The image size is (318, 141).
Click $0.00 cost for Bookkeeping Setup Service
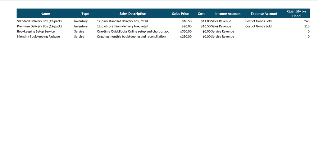tap(207, 31)
